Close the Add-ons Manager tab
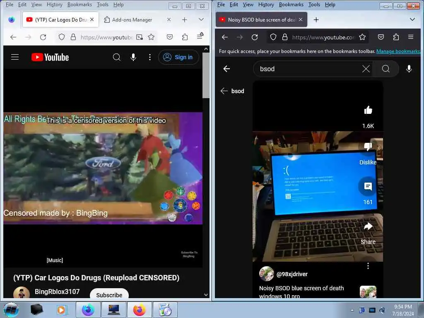This screenshot has height=318, width=424. coord(169,20)
